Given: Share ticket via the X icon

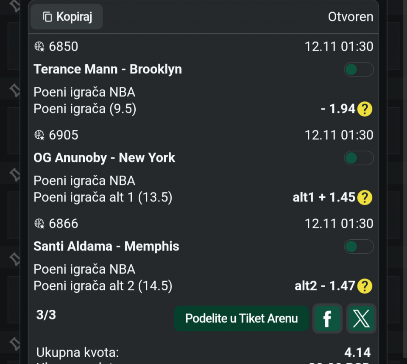Looking at the screenshot, I should pos(361,319).
